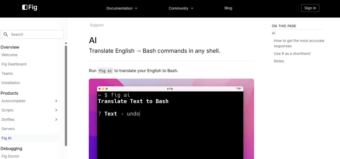Expand Scripts chevron in sidebar
Viewport: 340px width, 159px height.
coord(56,110)
